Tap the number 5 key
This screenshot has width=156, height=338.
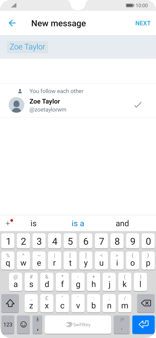pyautogui.click(x=70, y=241)
